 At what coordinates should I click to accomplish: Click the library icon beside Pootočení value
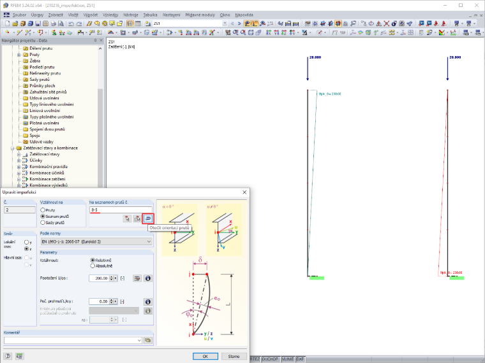pos(137,278)
